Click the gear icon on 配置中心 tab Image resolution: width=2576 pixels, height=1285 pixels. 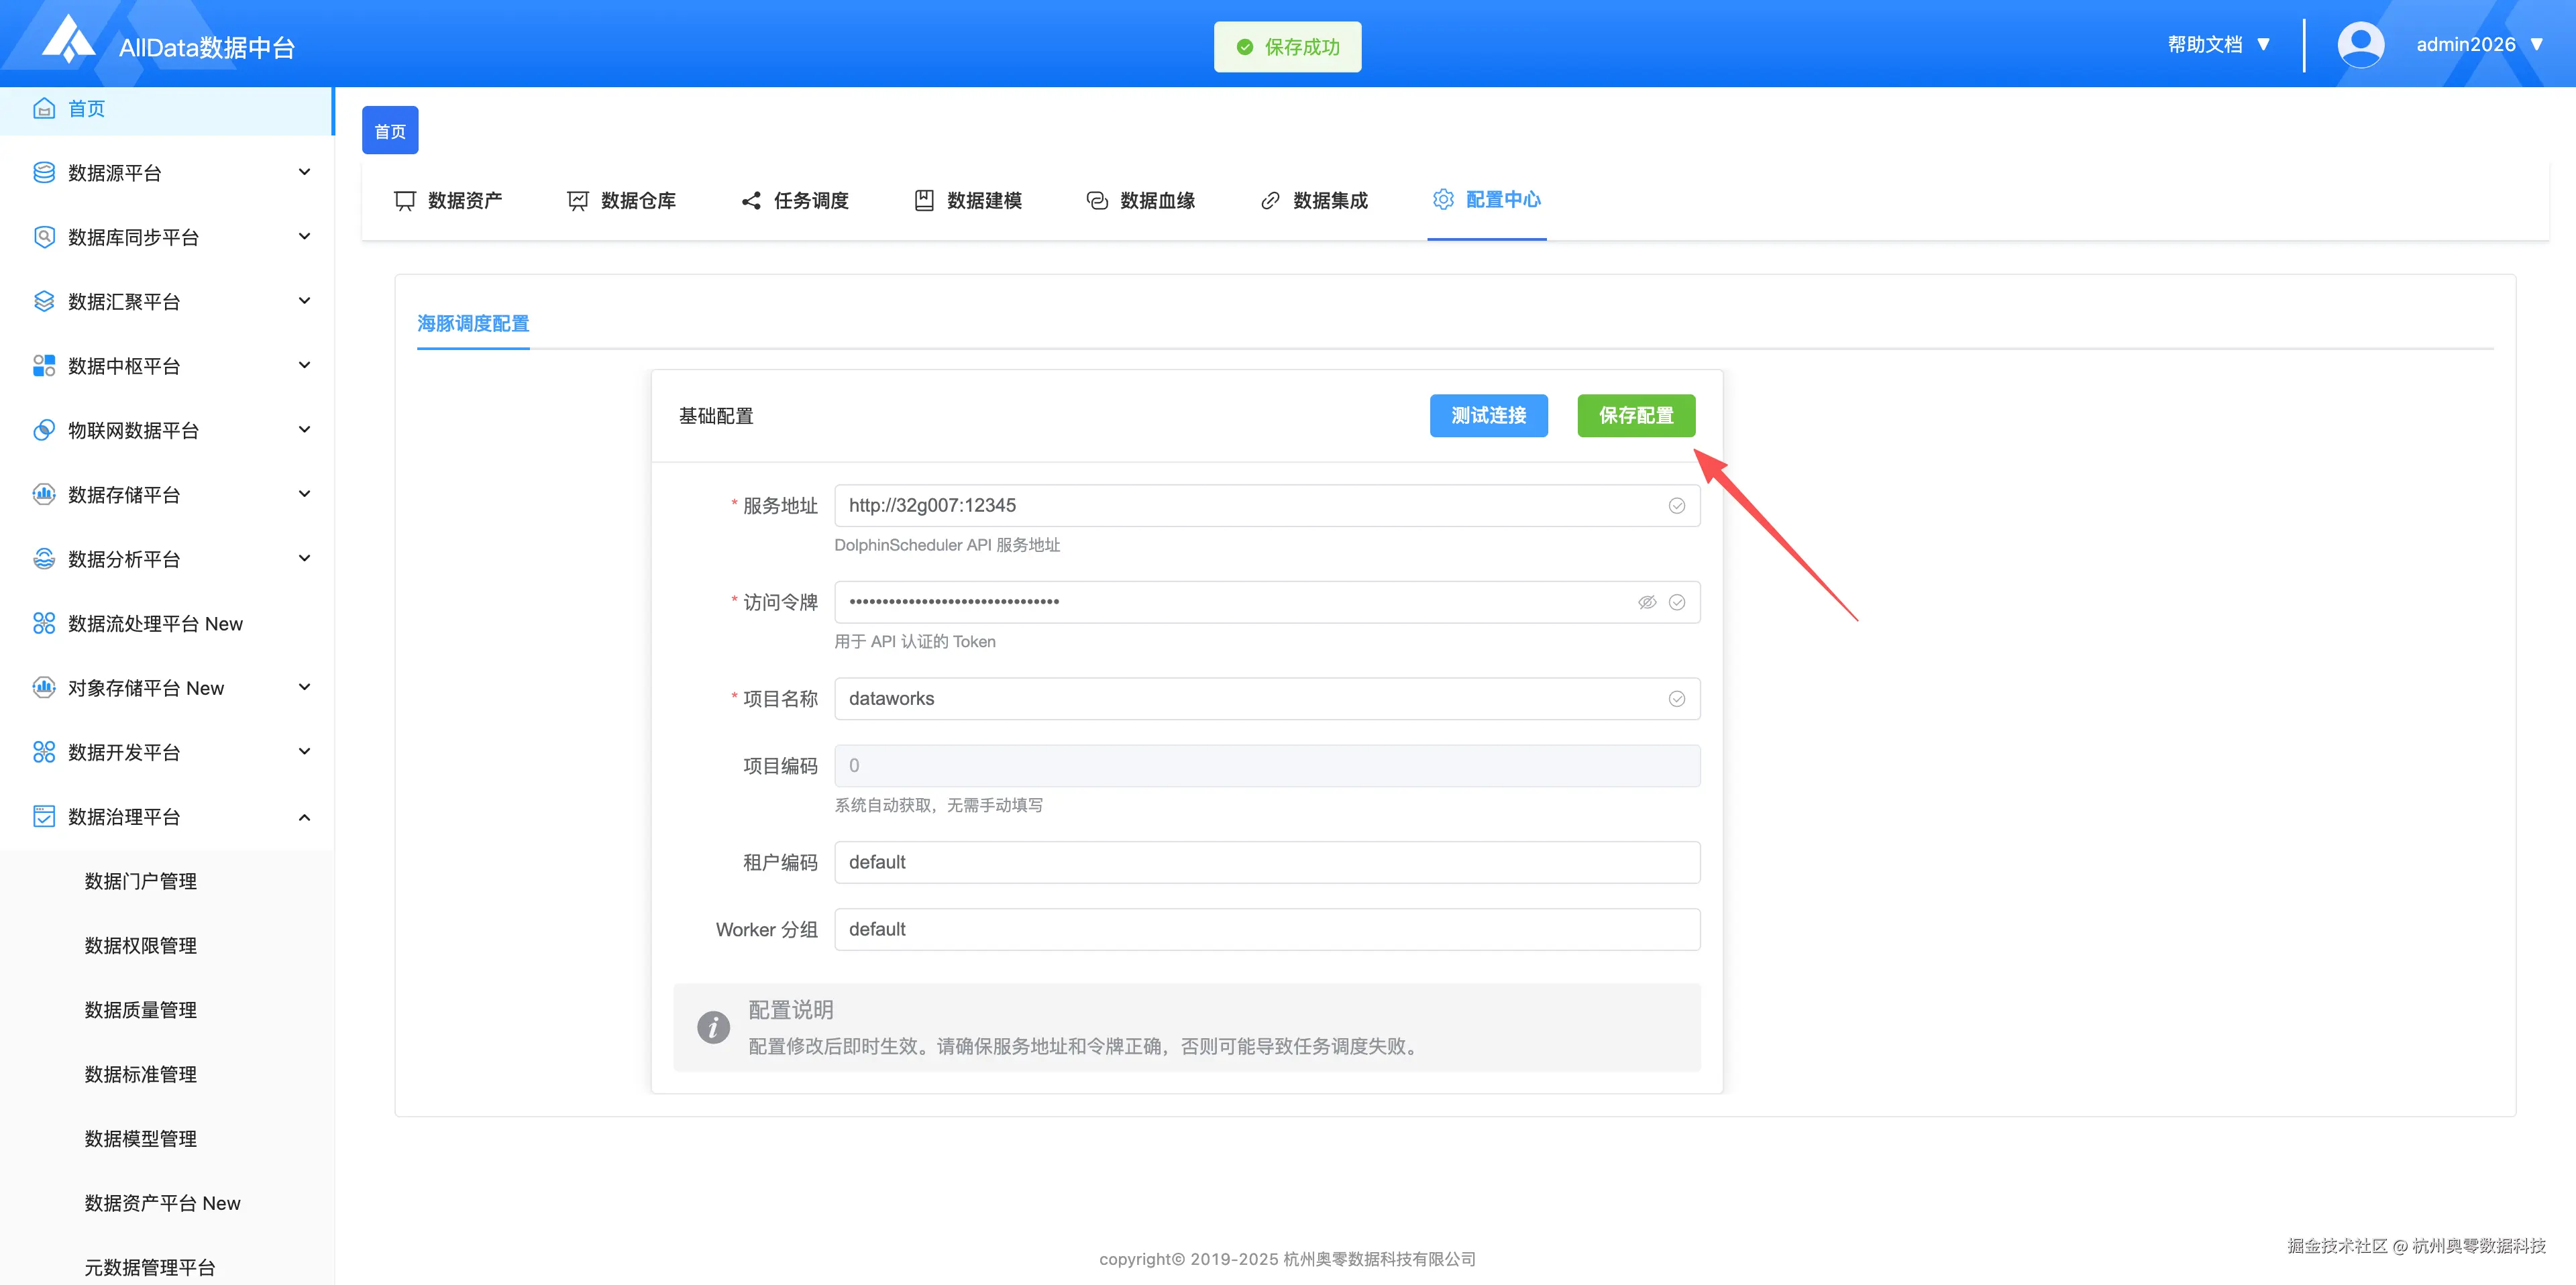pyautogui.click(x=1443, y=199)
